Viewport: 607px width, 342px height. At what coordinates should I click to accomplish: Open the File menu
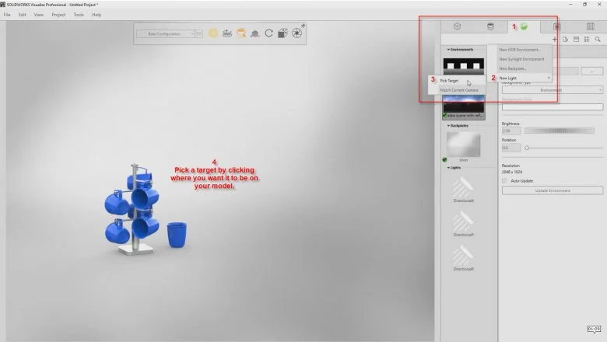click(7, 15)
